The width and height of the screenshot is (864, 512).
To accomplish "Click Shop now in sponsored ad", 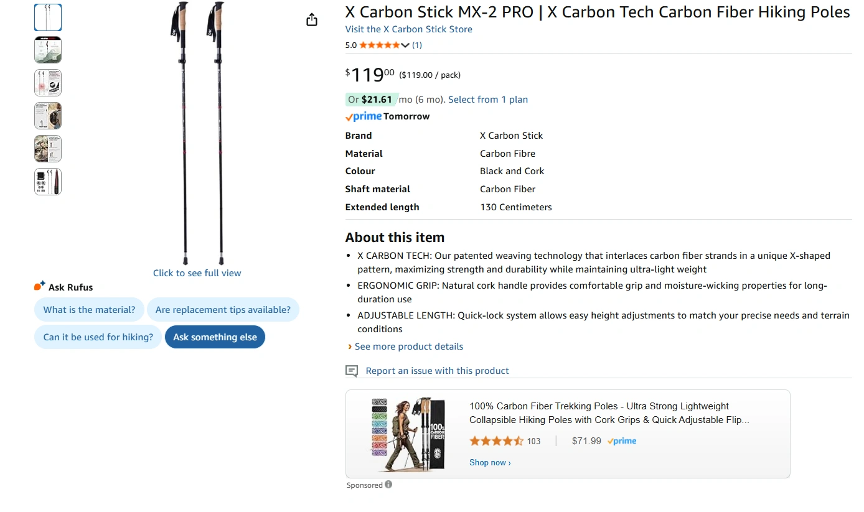I will [490, 463].
